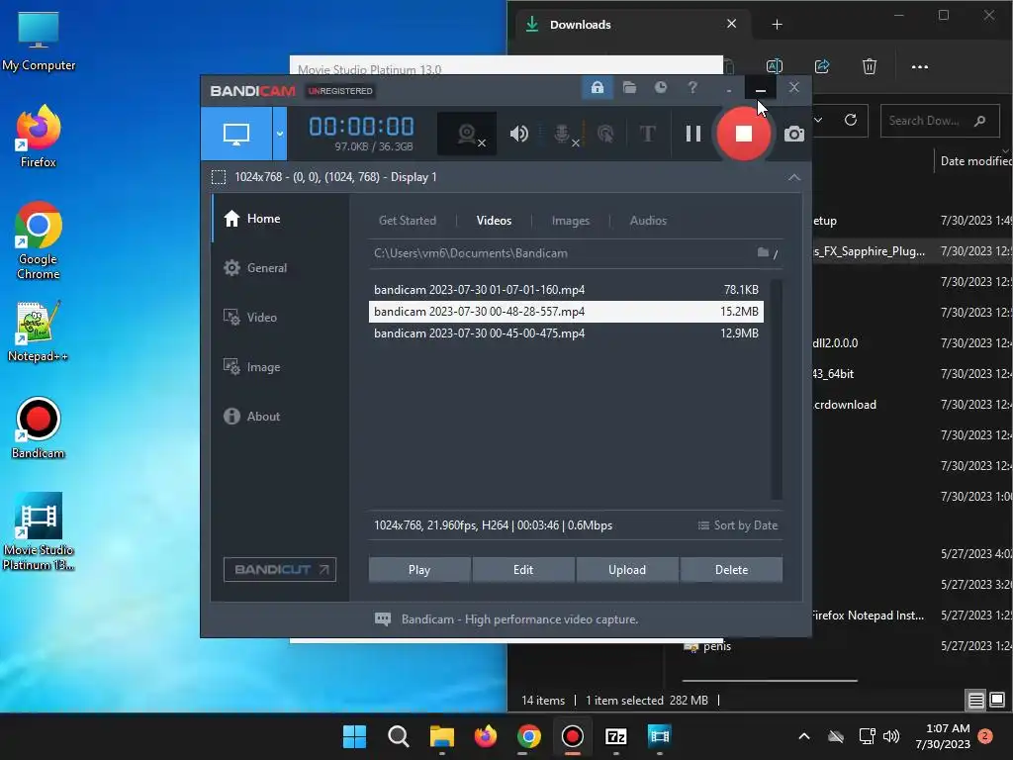Open clock showing 1:07 AM

(943, 736)
